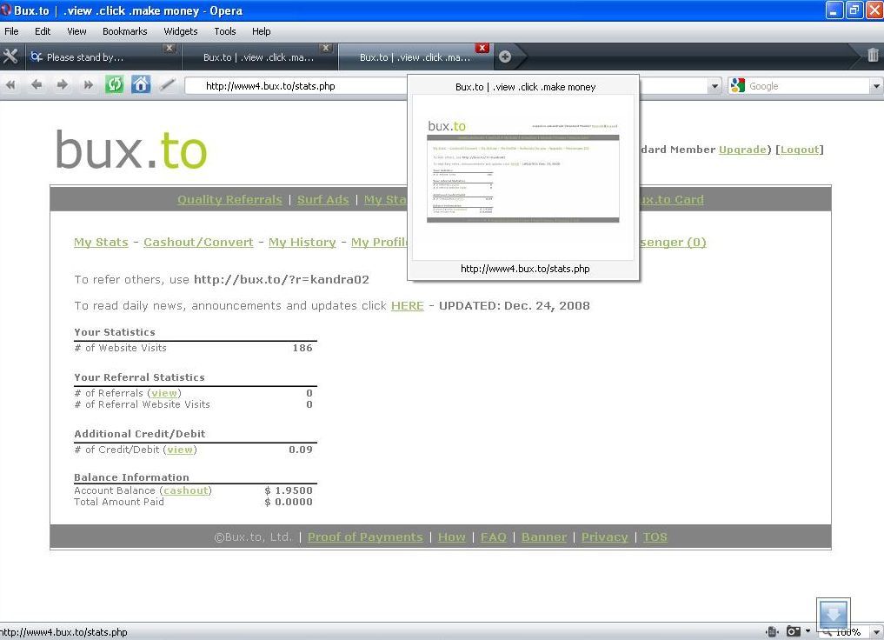Reload the page with the green icon

pyautogui.click(x=115, y=85)
